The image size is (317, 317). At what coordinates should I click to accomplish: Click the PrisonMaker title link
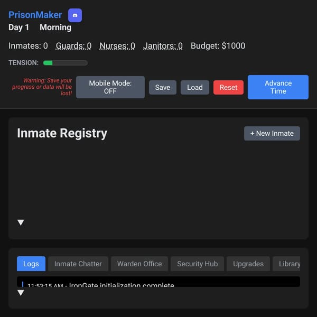coord(35,15)
